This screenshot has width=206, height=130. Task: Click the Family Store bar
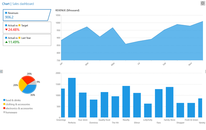170,102
